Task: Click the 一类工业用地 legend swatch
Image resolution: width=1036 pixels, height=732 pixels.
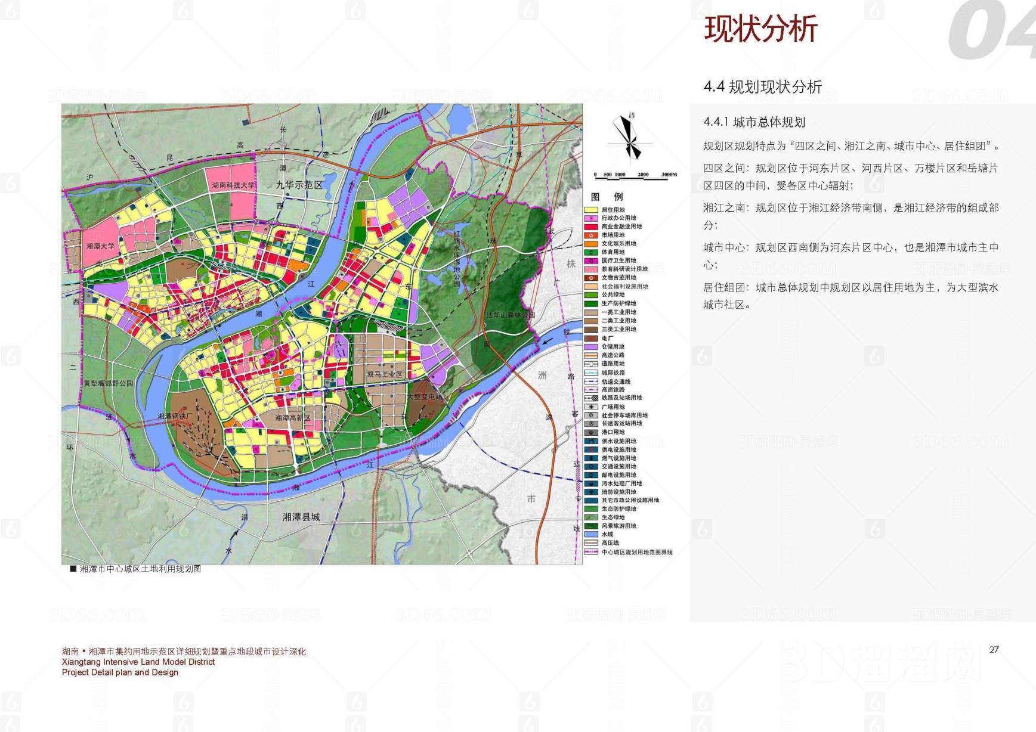Action: 590,312
